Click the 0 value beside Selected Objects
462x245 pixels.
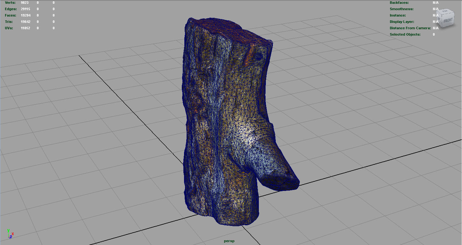click(x=434, y=34)
